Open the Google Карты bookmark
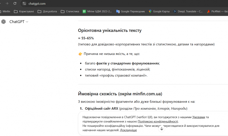 pos(159,12)
